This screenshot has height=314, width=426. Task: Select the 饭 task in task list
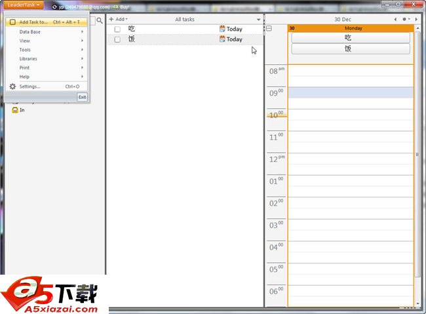tap(132, 39)
